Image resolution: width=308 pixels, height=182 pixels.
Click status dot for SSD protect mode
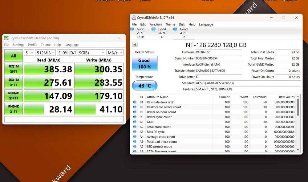click(135, 147)
